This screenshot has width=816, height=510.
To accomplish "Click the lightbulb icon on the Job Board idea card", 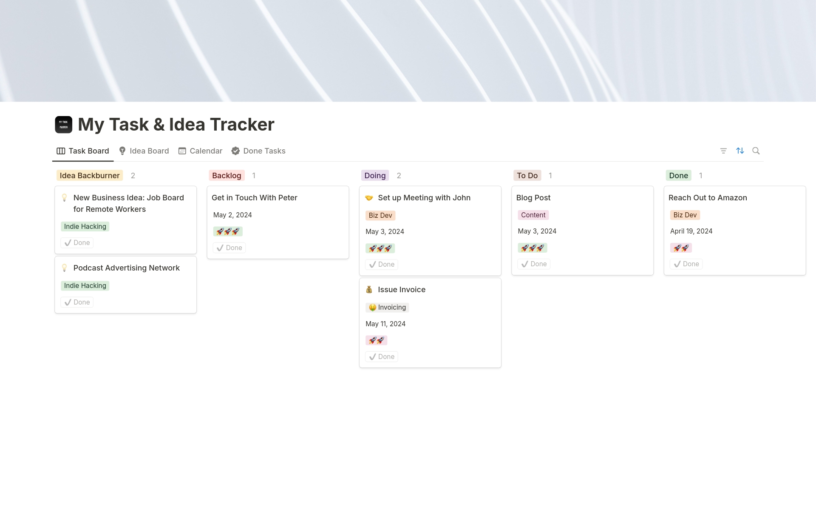I will click(x=65, y=198).
